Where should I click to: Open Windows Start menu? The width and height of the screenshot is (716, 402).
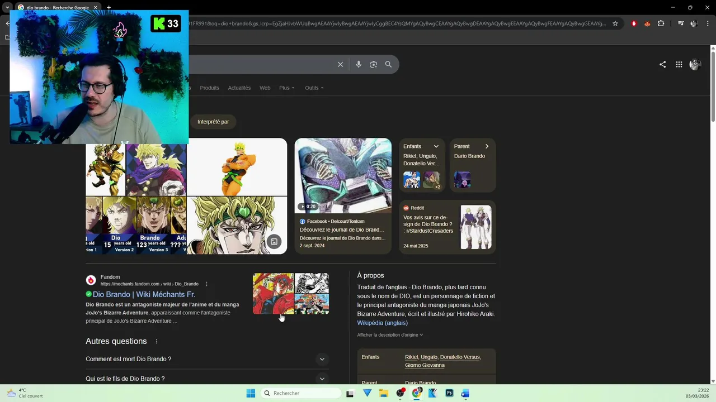click(251, 393)
